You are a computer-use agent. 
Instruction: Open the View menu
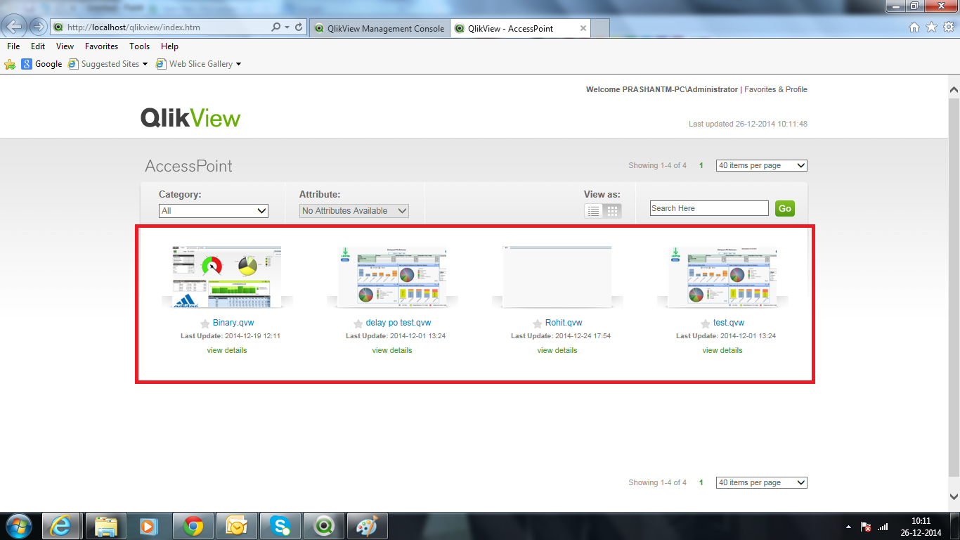[65, 46]
